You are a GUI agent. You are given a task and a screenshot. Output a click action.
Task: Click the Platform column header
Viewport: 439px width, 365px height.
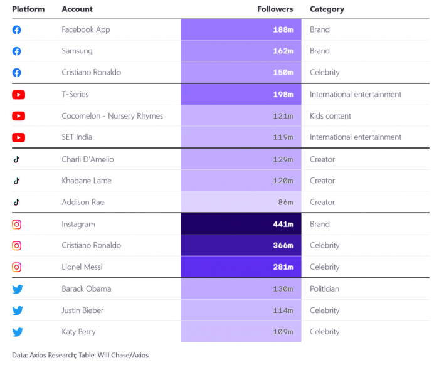28,9
